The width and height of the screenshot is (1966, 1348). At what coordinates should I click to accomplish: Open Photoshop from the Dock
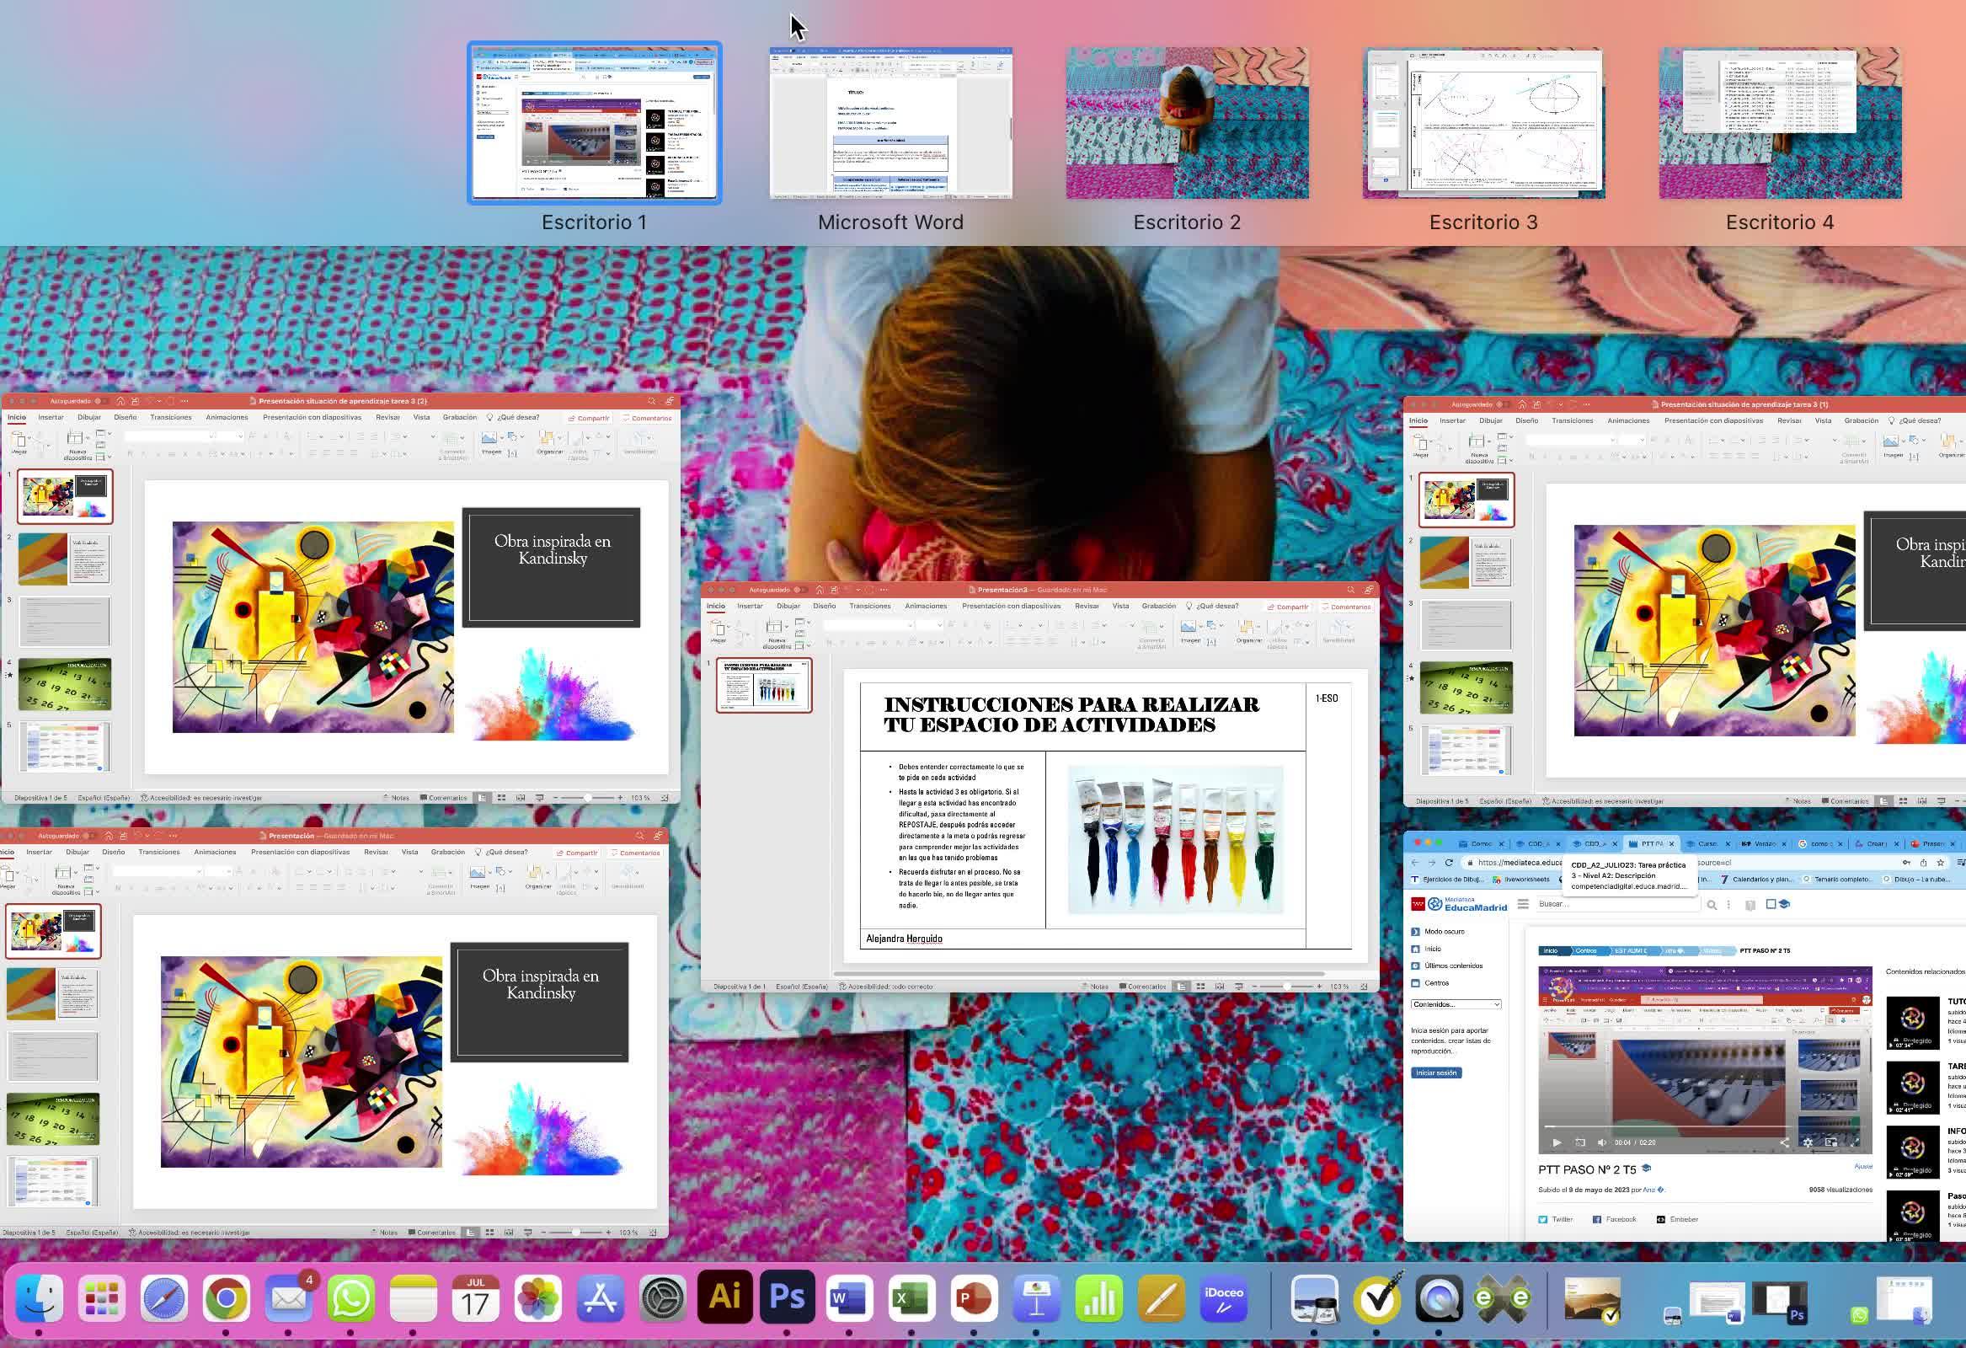[787, 1297]
